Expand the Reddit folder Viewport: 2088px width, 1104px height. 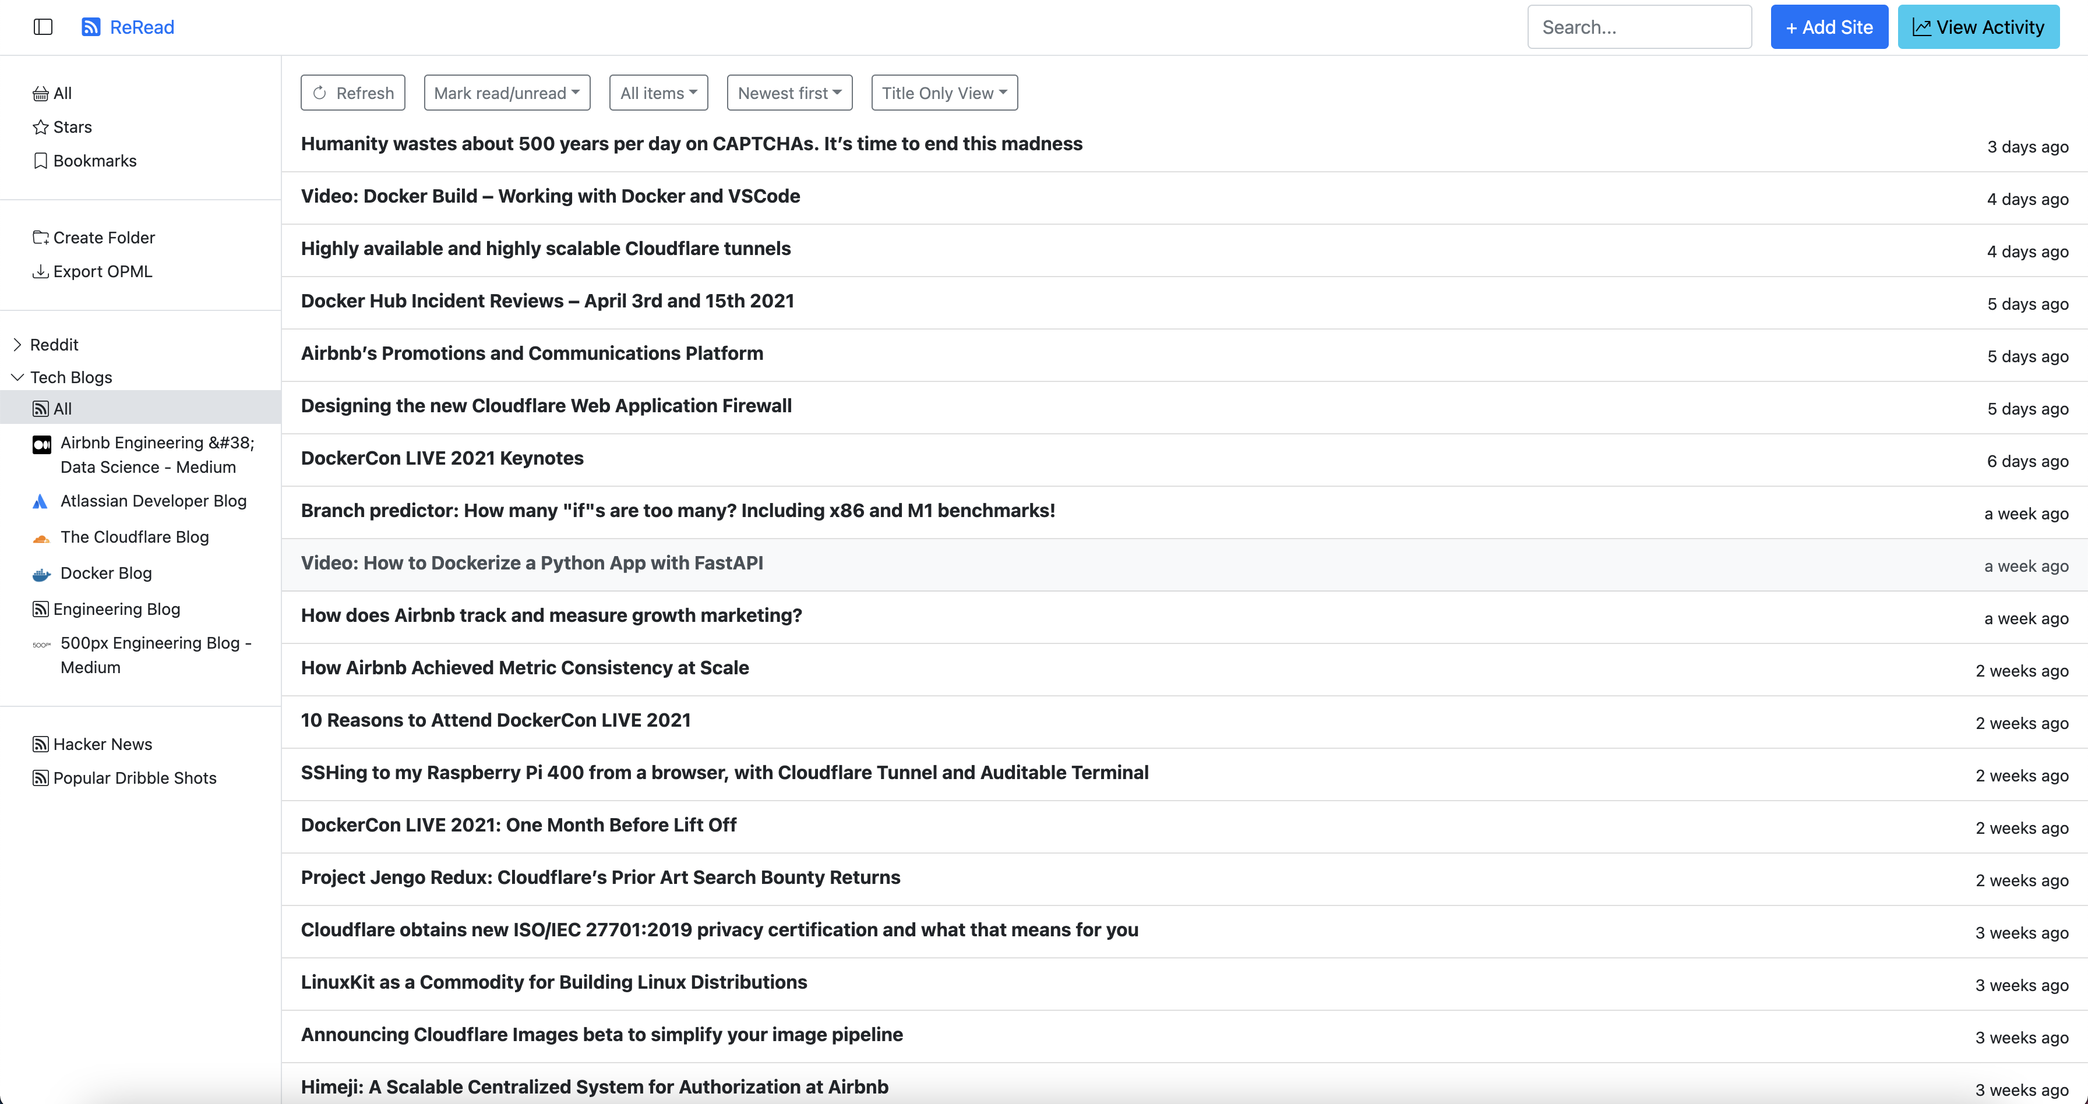tap(18, 344)
